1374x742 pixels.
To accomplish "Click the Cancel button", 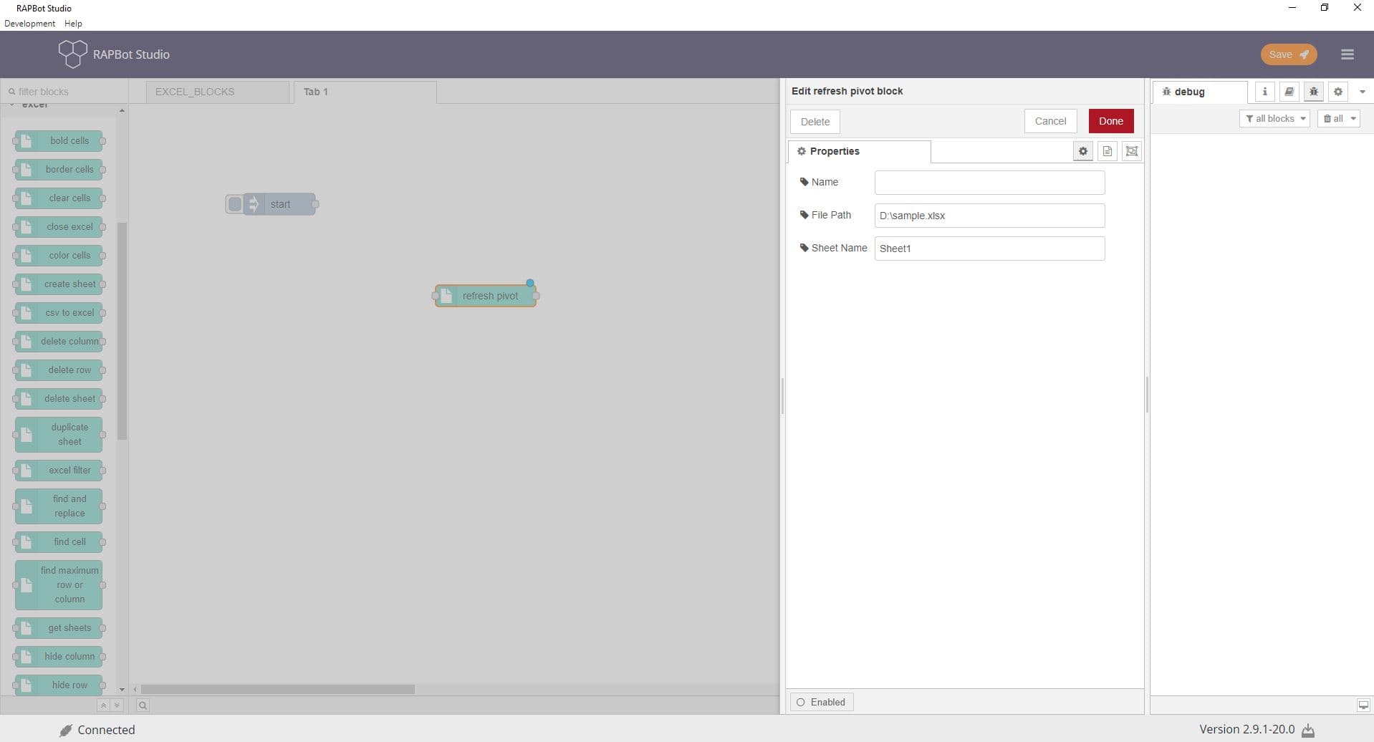I will click(1050, 121).
